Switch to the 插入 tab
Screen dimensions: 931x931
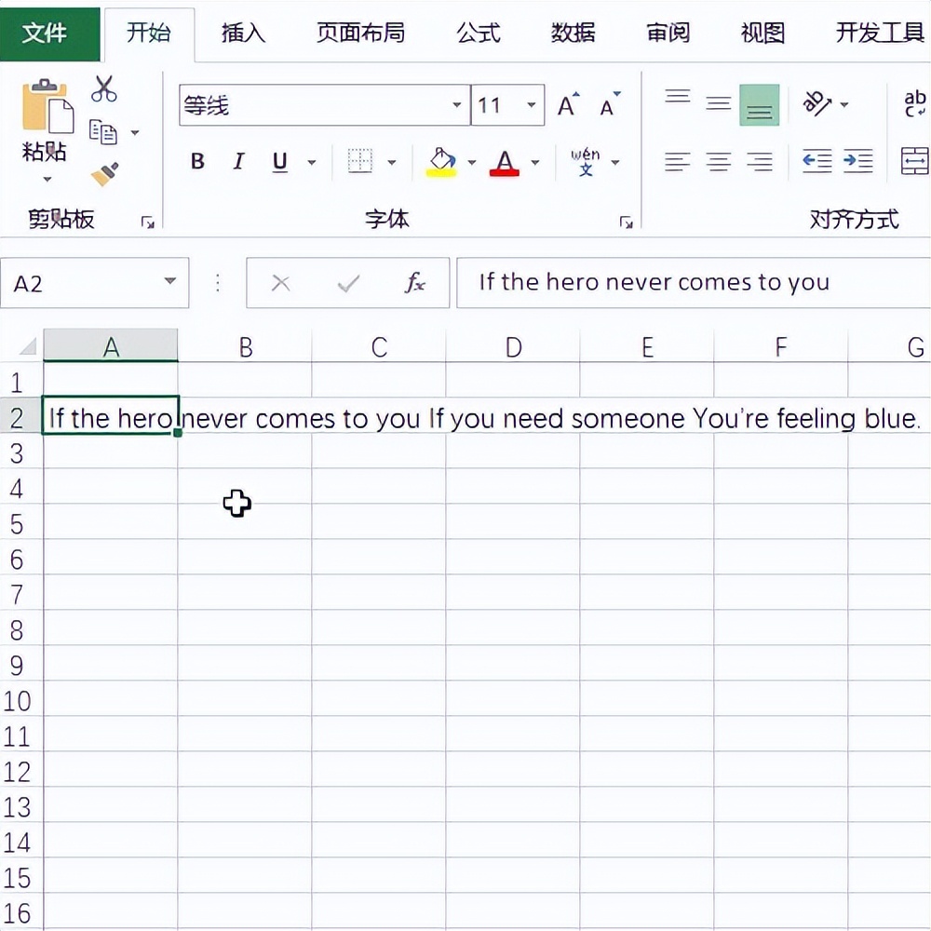click(x=243, y=33)
